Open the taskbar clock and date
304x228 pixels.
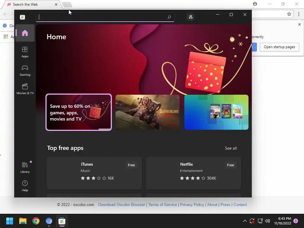283,221
